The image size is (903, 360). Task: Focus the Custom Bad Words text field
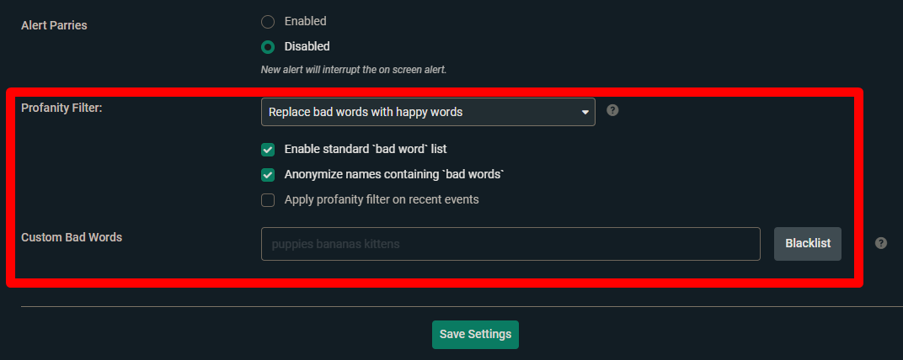pyautogui.click(x=510, y=244)
